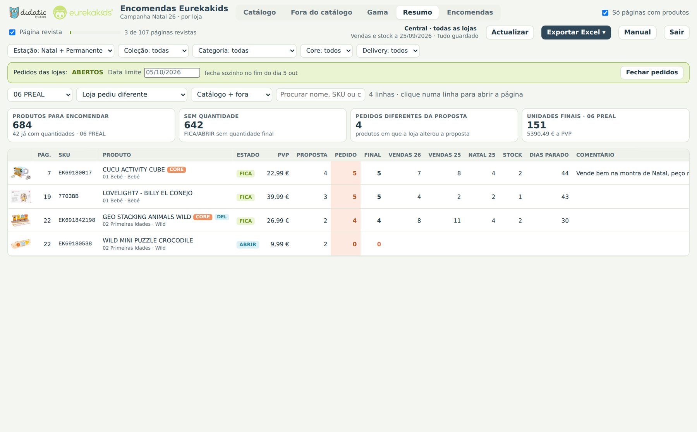Click the VENDAS 26 column header
The width and height of the screenshot is (697, 432).
(404, 155)
